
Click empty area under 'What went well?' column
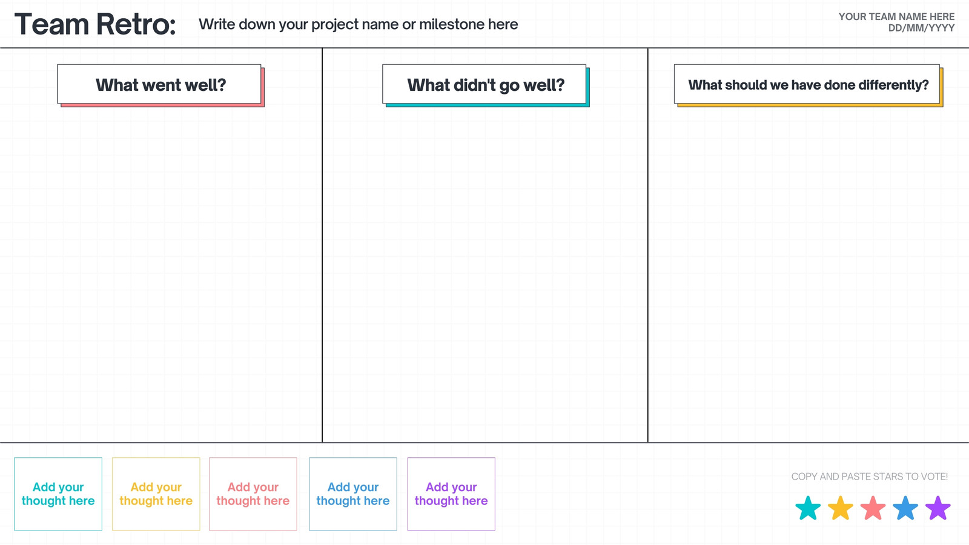coord(160,272)
